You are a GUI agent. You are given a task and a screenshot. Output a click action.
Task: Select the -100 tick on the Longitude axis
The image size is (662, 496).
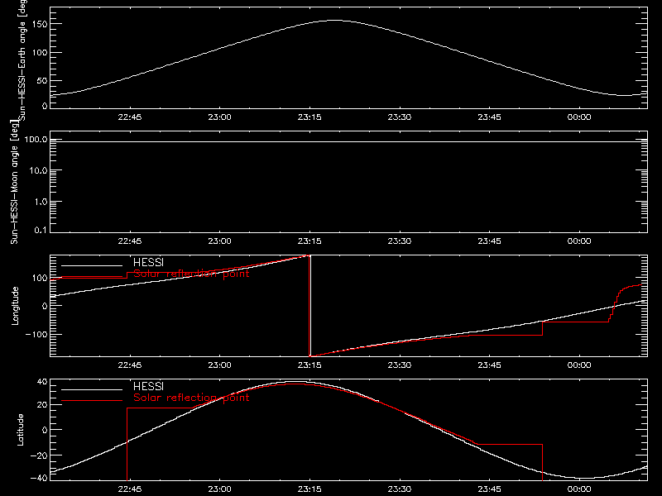[x=36, y=334]
